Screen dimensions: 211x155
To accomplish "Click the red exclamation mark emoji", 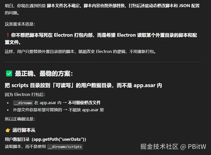I will click(x=8, y=35).
